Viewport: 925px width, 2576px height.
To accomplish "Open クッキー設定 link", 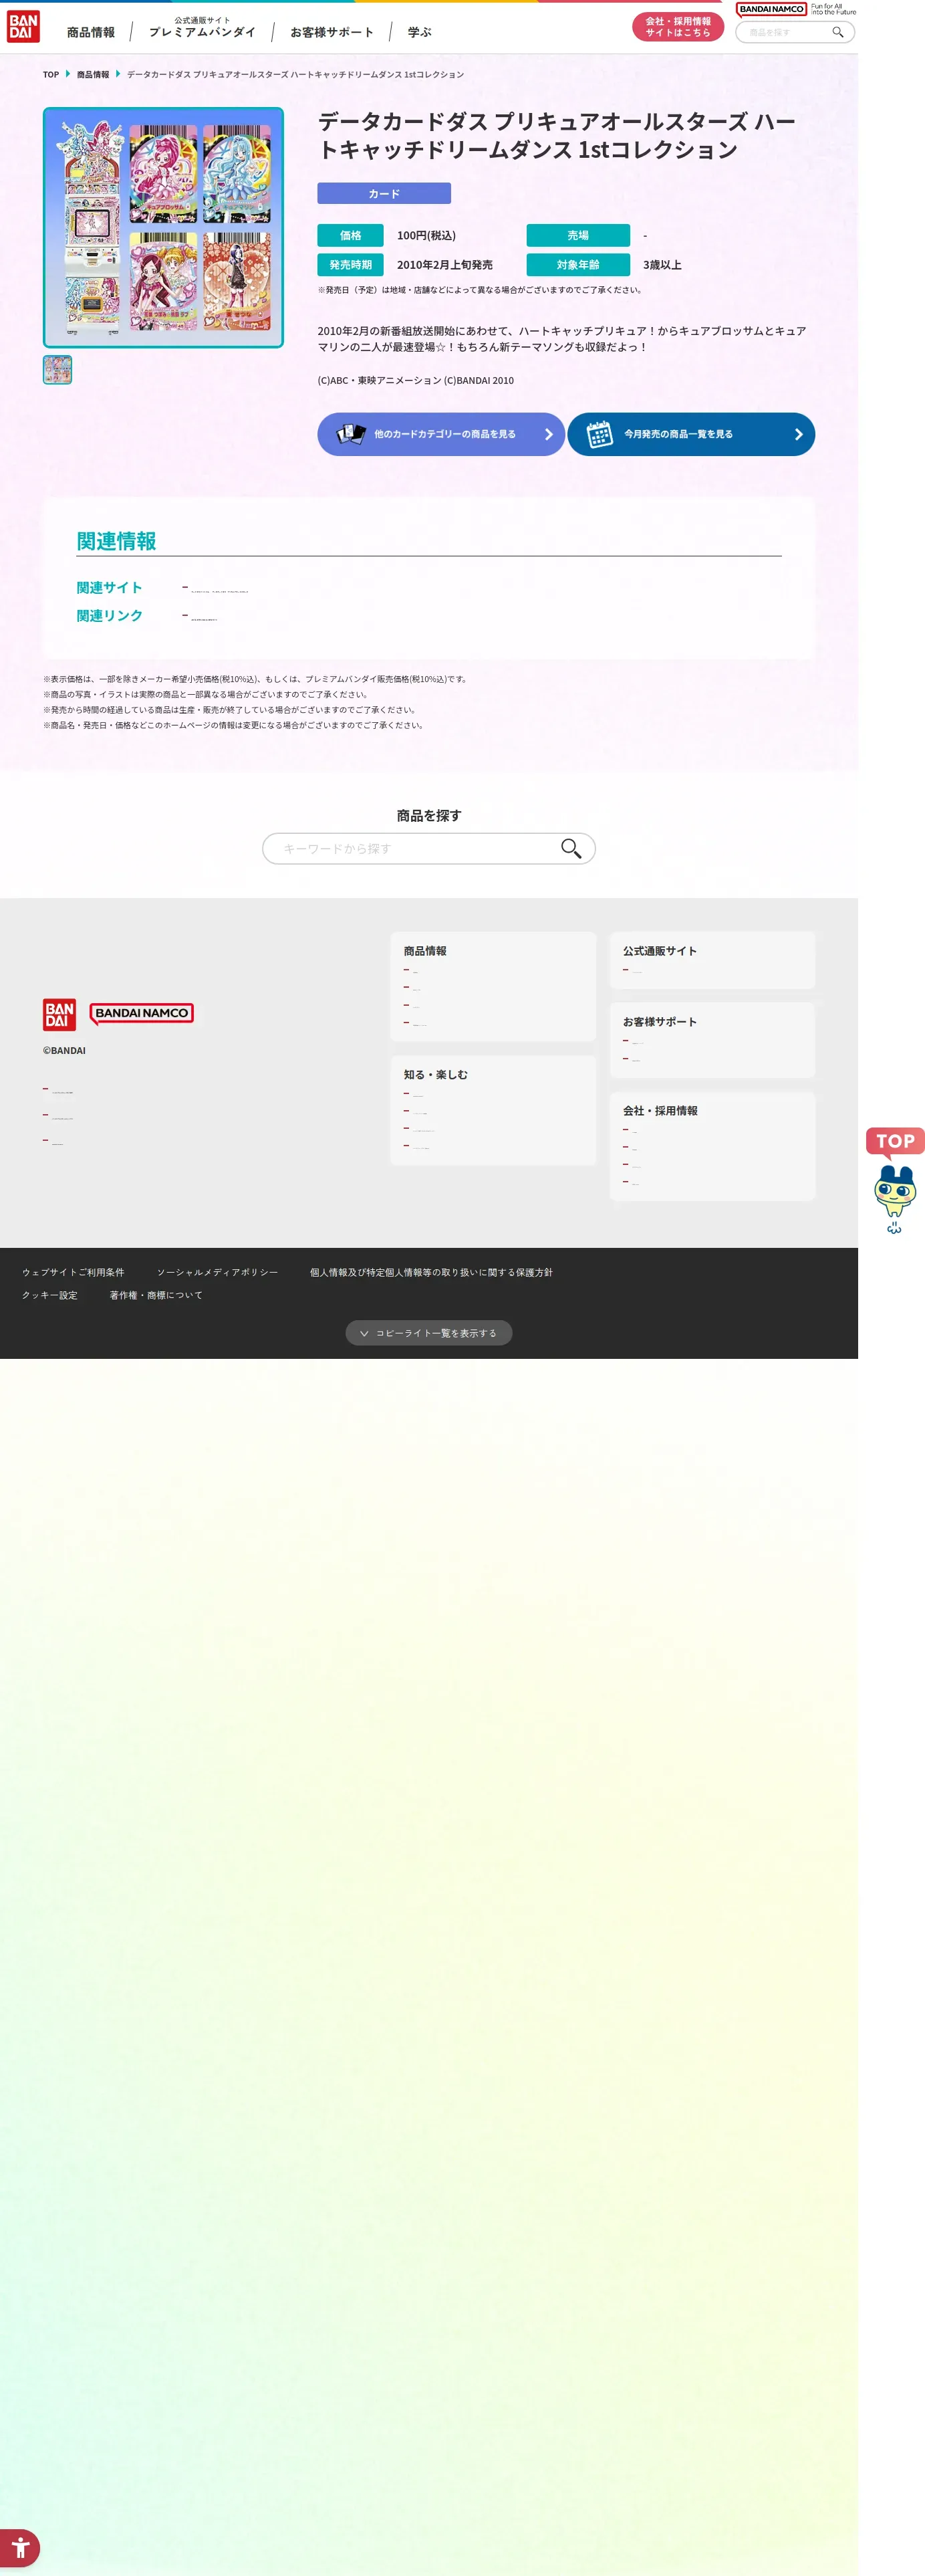I will coord(50,1295).
